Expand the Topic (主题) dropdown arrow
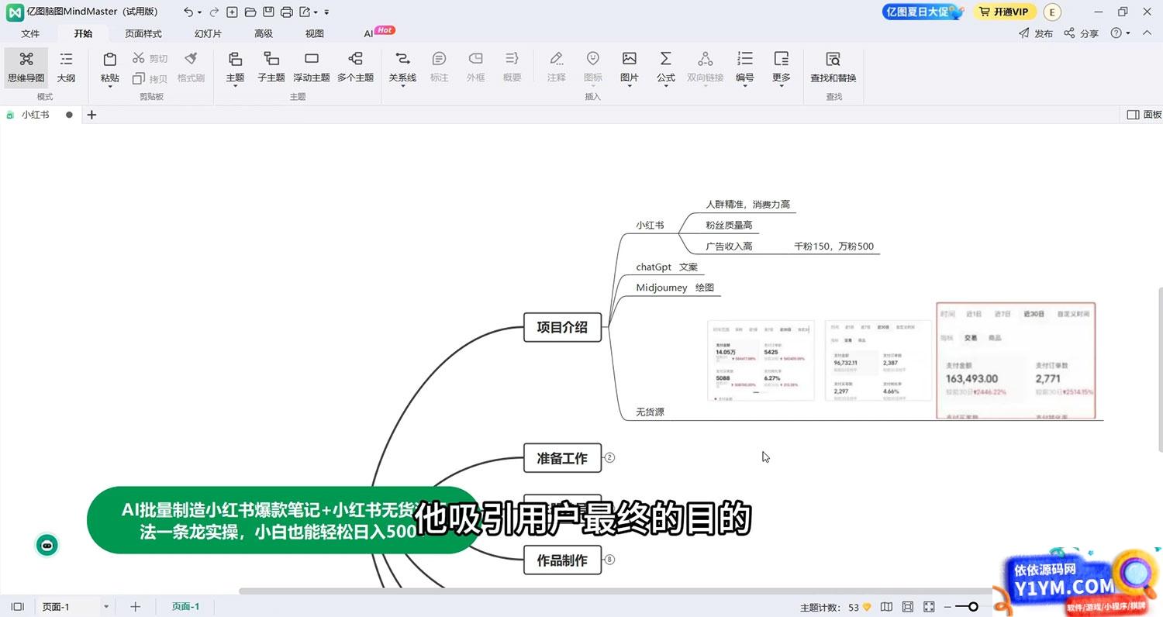 point(235,87)
